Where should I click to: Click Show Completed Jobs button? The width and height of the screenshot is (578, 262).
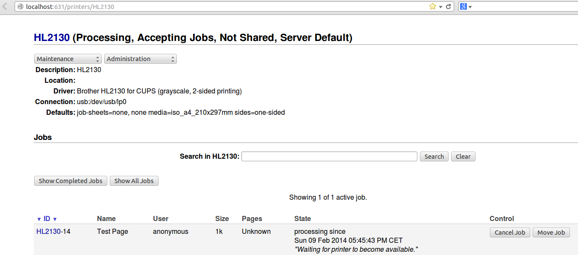[x=70, y=180]
